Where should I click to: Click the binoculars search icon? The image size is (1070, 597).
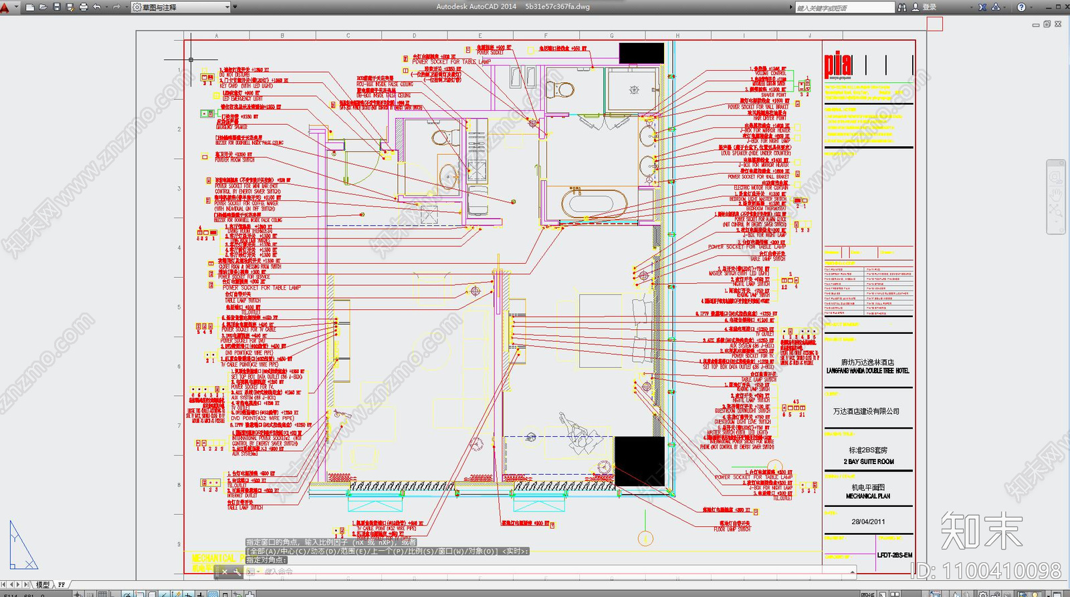tap(902, 7)
